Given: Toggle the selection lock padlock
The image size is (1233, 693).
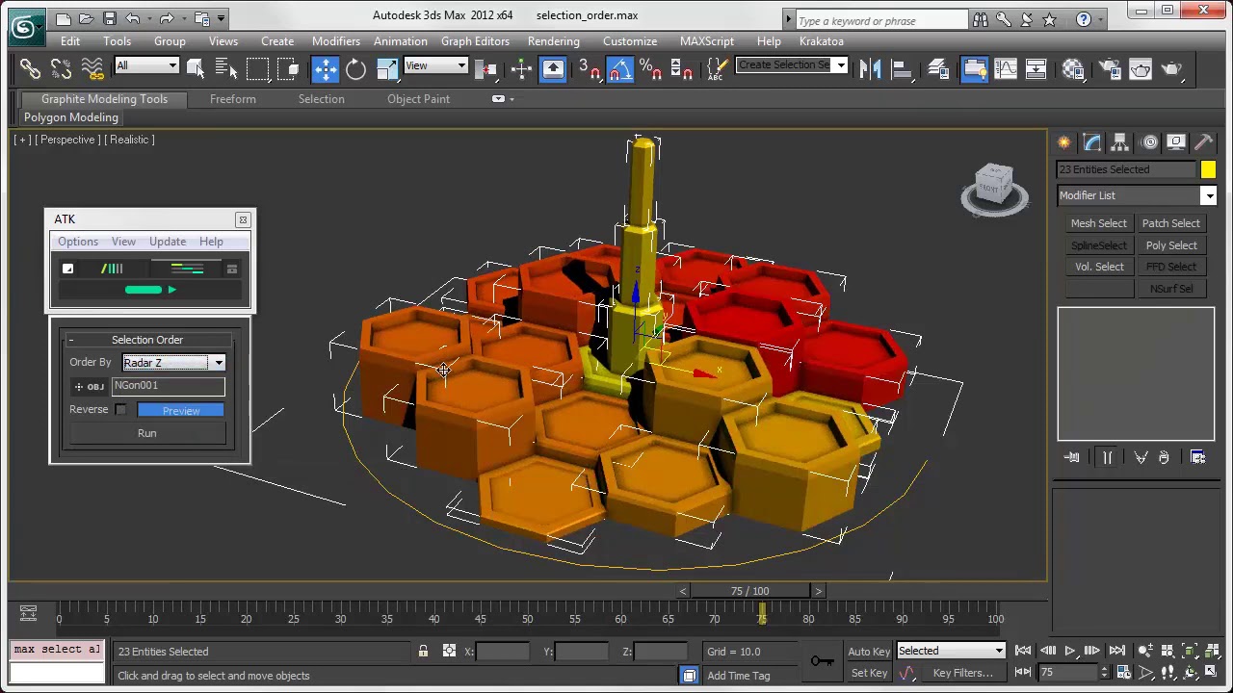Looking at the screenshot, I should [x=423, y=652].
